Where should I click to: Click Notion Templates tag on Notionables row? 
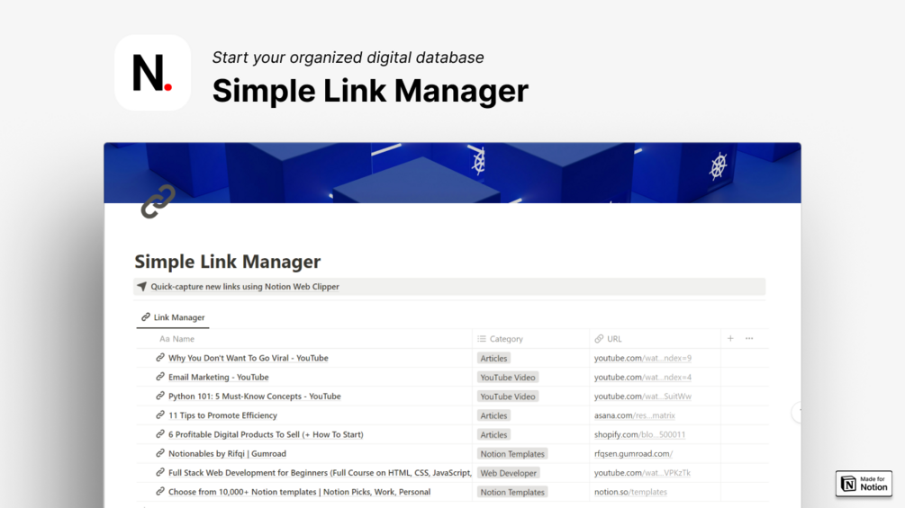(512, 454)
